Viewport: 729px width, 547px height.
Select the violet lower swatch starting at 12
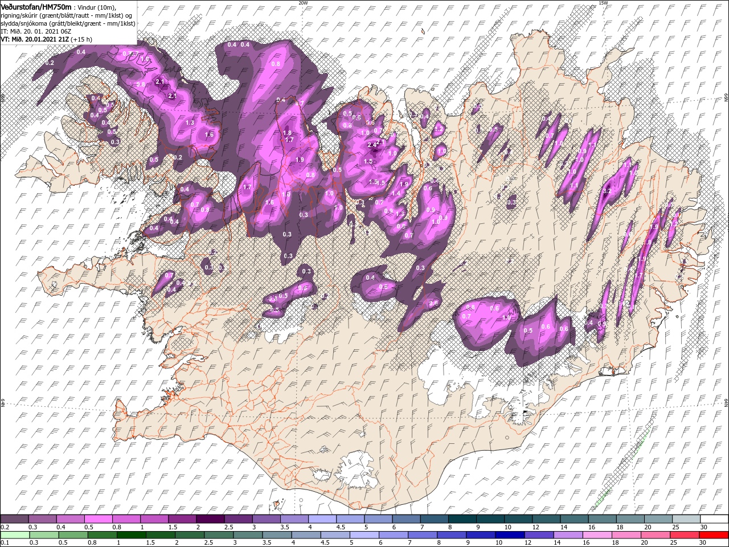coord(538,535)
